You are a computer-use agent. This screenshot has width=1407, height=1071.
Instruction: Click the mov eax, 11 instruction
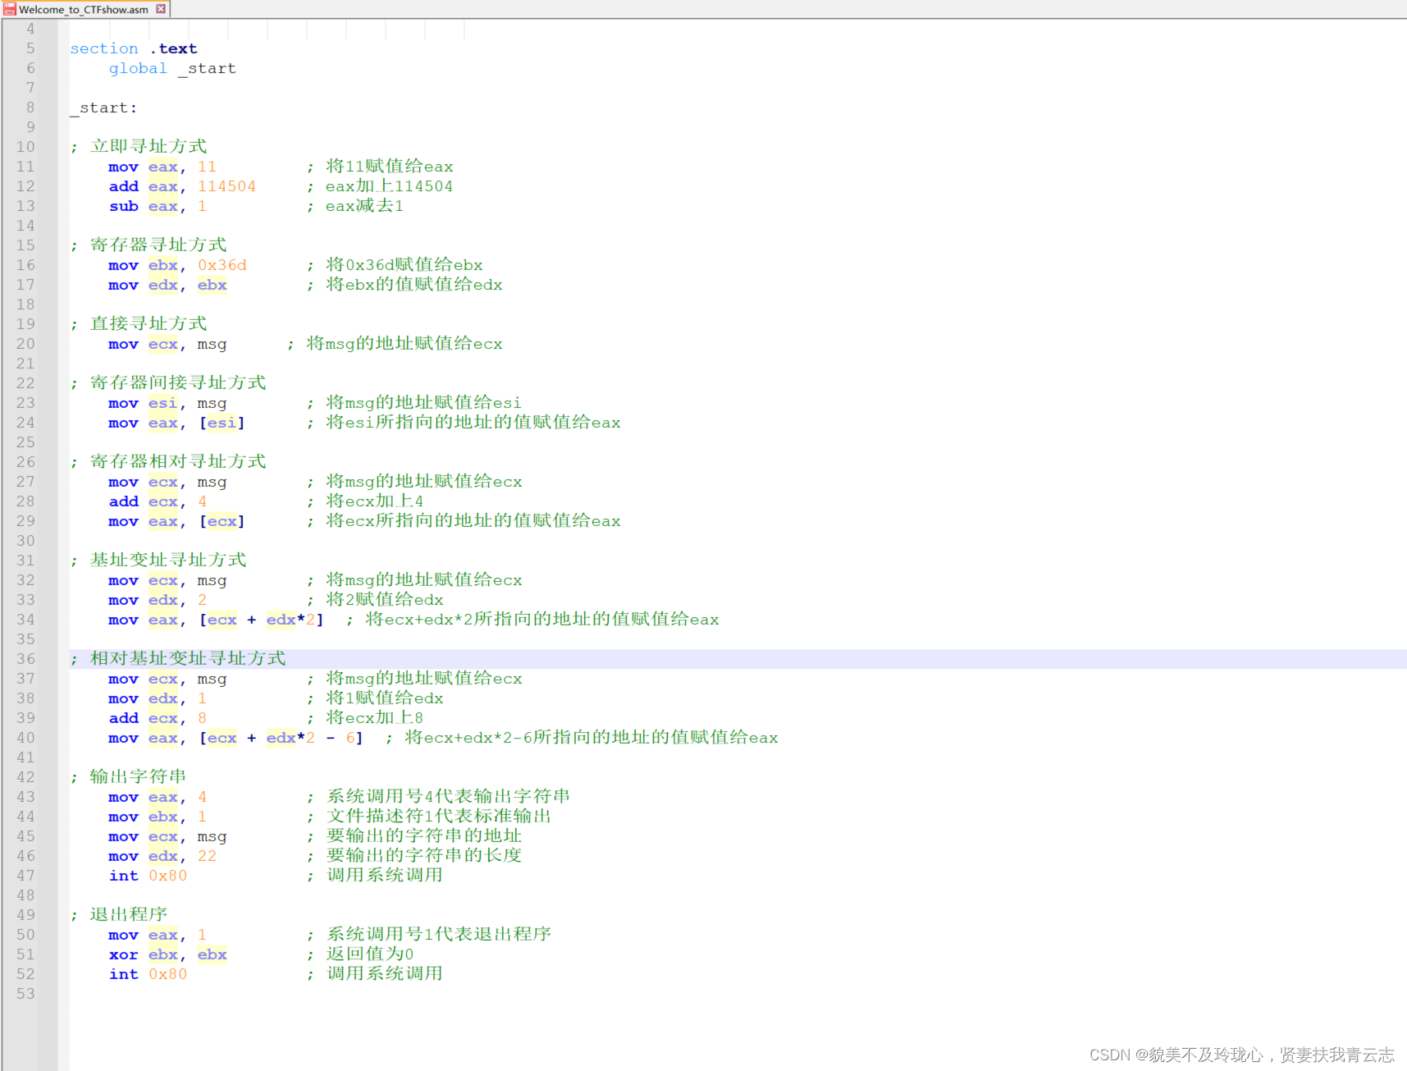[161, 166]
